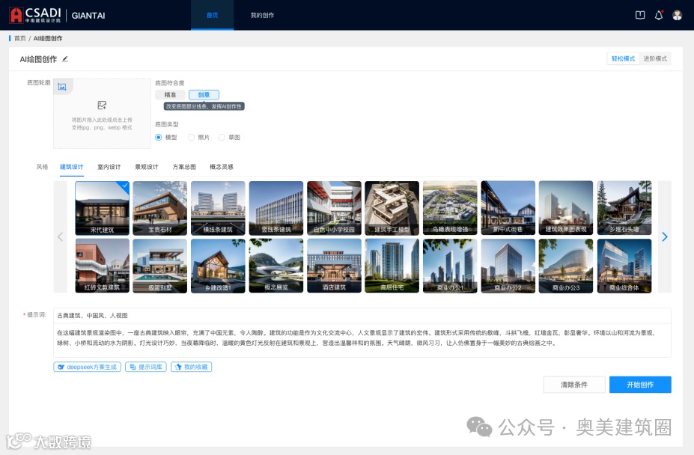Screen dimensions: 694x455
Task: Select the 照片 base image type
Action: pos(198,137)
